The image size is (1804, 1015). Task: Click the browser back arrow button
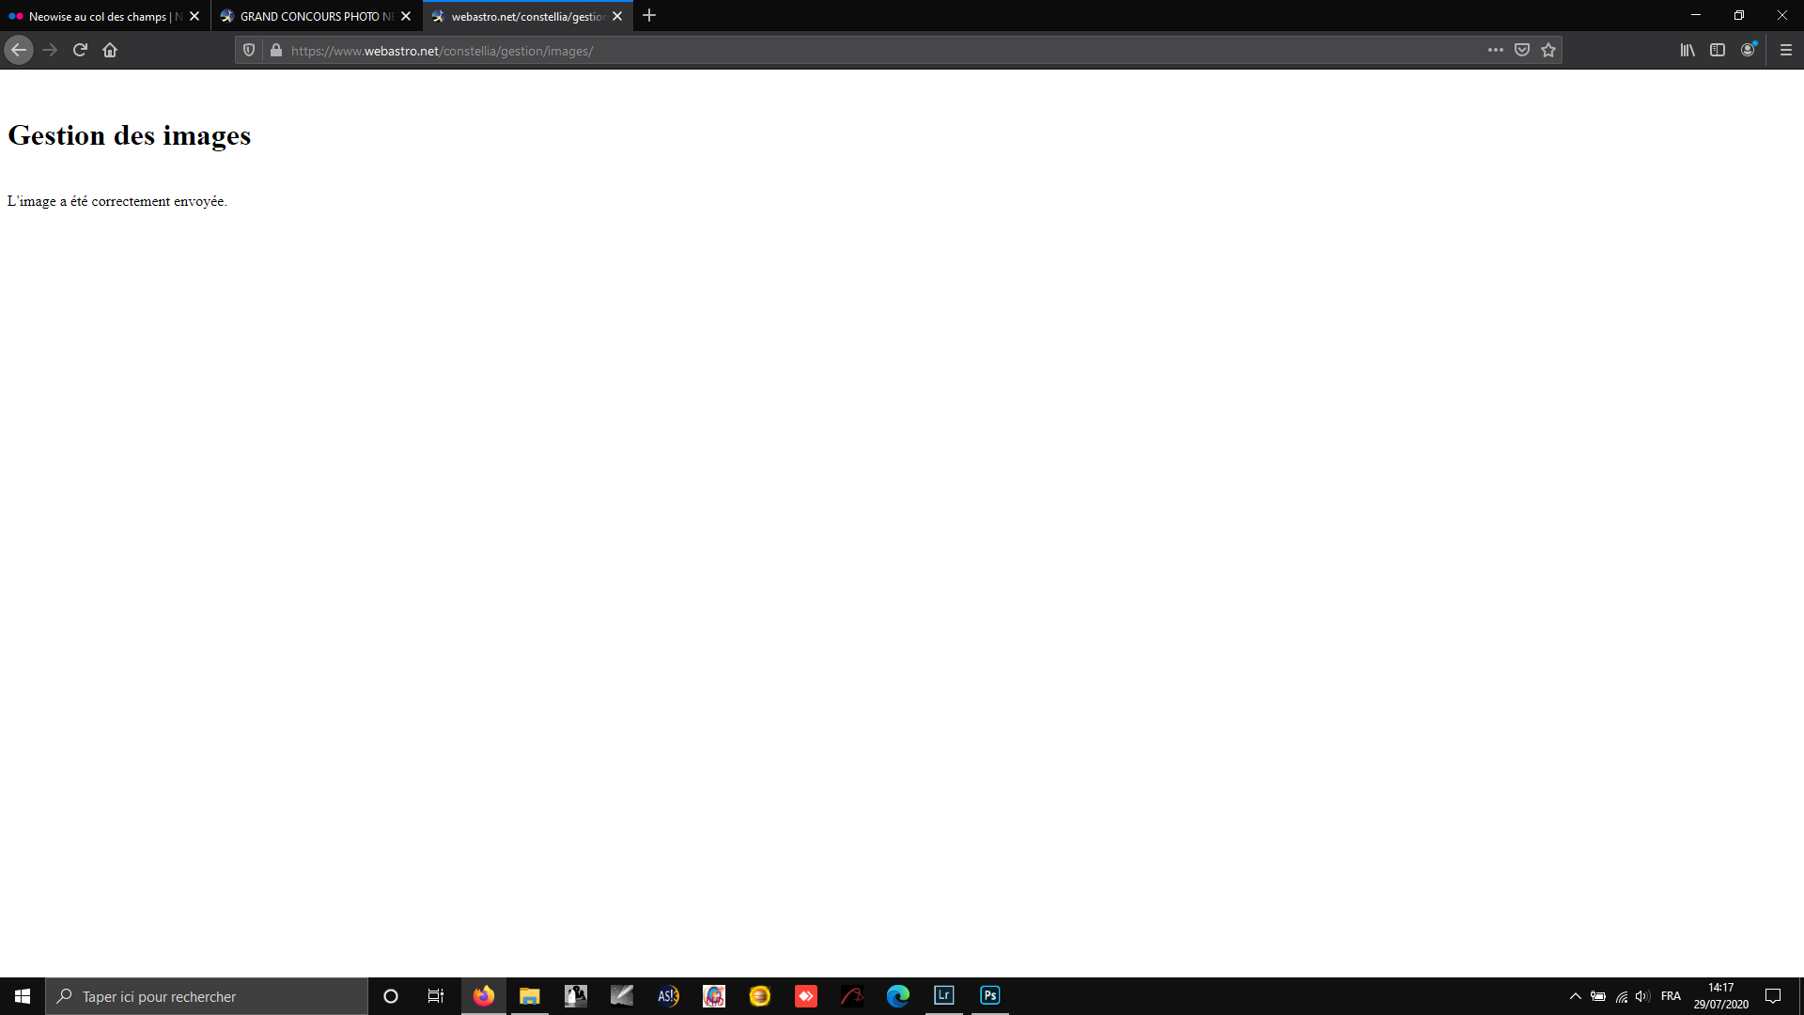[x=19, y=51]
